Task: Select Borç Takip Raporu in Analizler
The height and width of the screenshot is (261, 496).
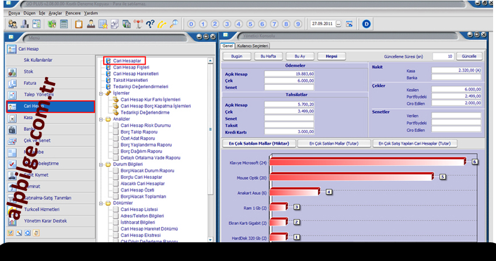Action: [138, 133]
